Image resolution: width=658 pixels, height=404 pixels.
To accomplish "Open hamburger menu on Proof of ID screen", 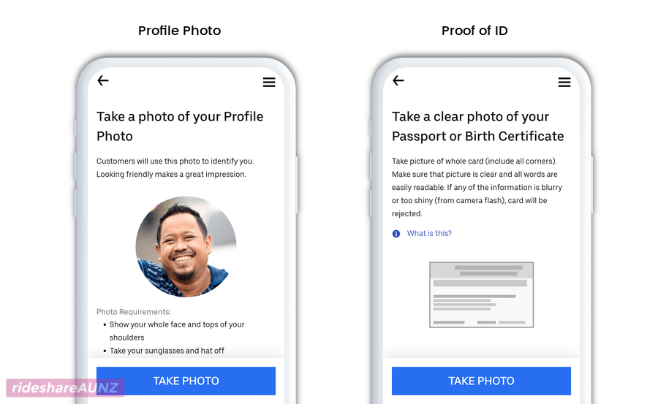I will click(x=564, y=83).
